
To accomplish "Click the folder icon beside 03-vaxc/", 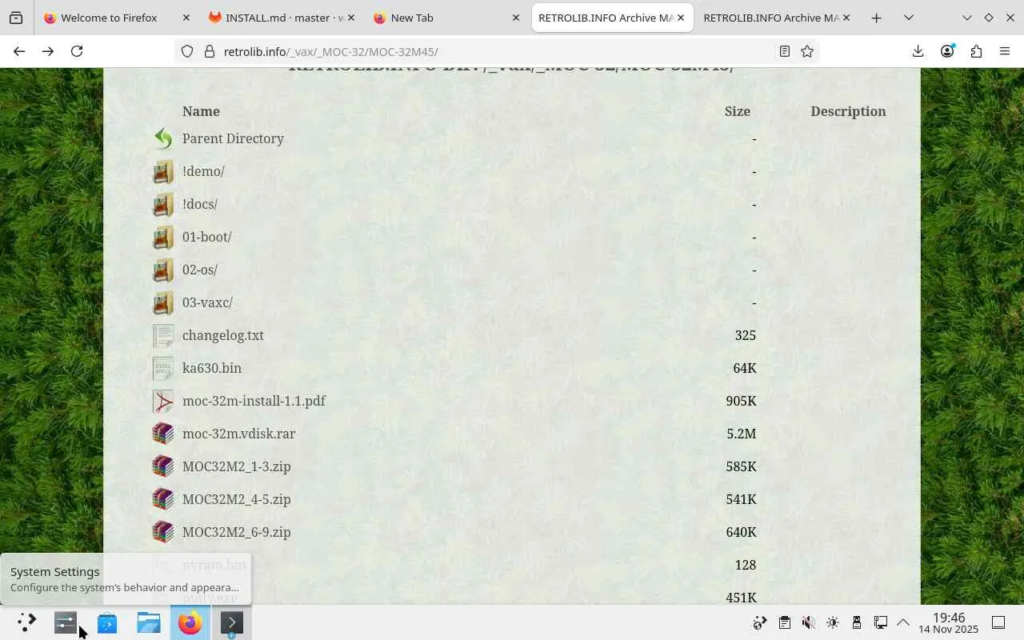I will (x=163, y=302).
